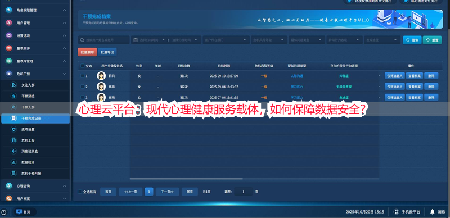Click 删除 in row 1 莉莉

pyautogui.click(x=431, y=76)
